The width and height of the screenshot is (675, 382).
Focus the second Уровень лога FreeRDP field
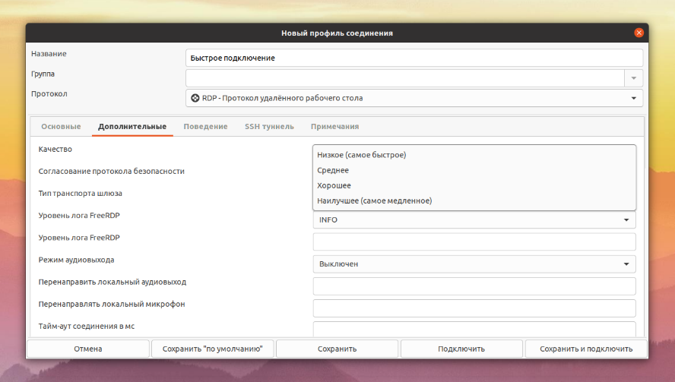click(474, 242)
